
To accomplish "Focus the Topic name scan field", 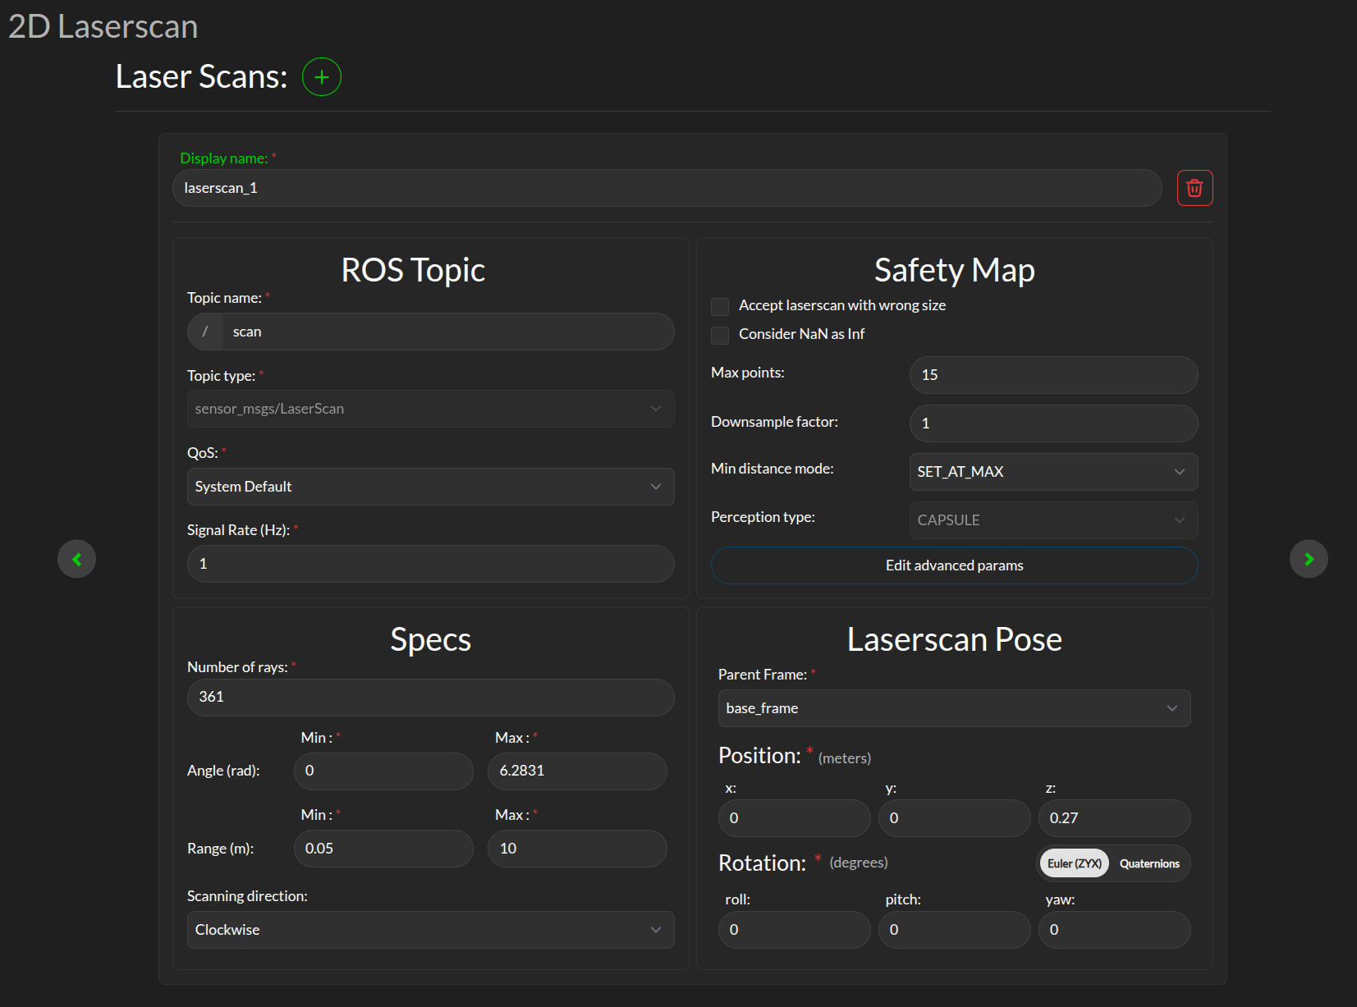I will (x=448, y=332).
